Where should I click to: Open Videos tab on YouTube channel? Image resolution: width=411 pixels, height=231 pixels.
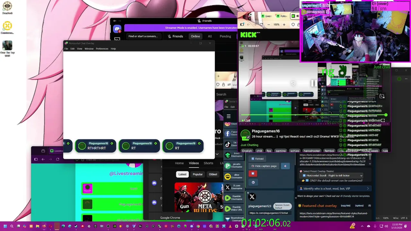194,163
